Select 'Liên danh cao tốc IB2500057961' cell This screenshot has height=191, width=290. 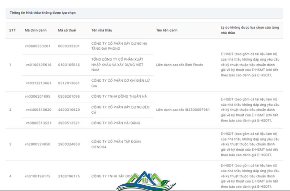coord(183,110)
